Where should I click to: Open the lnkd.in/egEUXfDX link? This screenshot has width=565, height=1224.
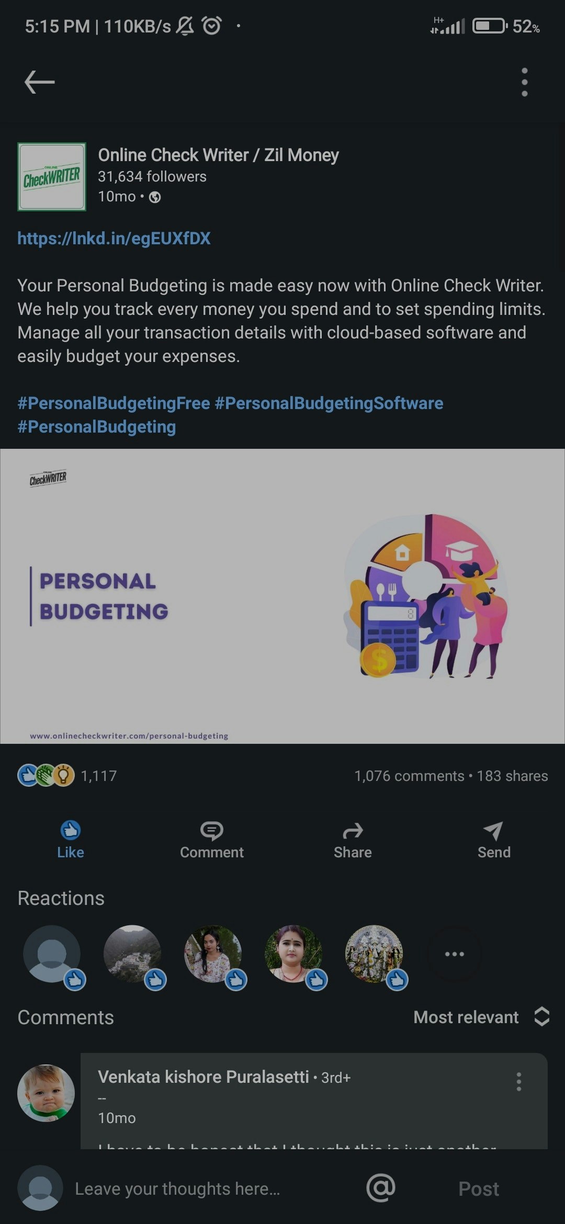tap(114, 239)
